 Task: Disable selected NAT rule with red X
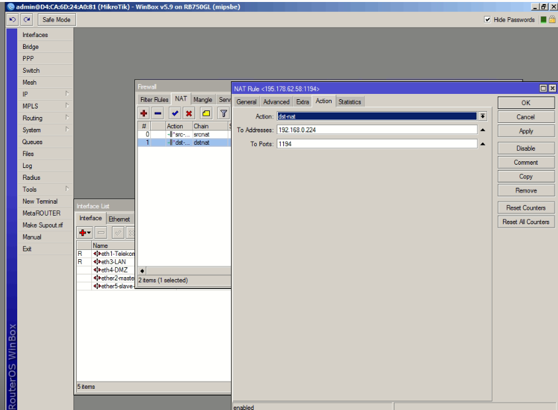pos(189,114)
